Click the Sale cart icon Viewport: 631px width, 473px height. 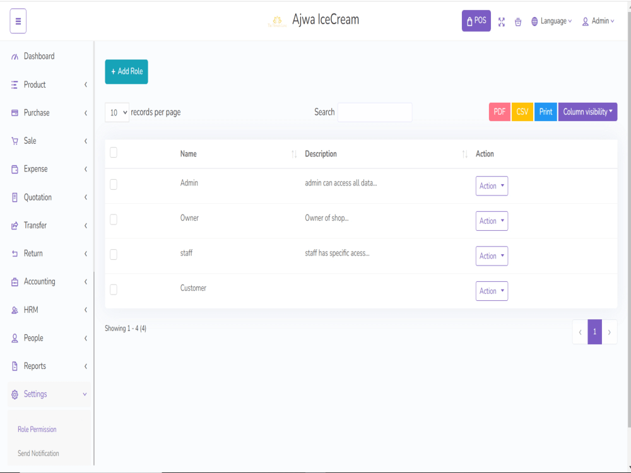[14, 141]
